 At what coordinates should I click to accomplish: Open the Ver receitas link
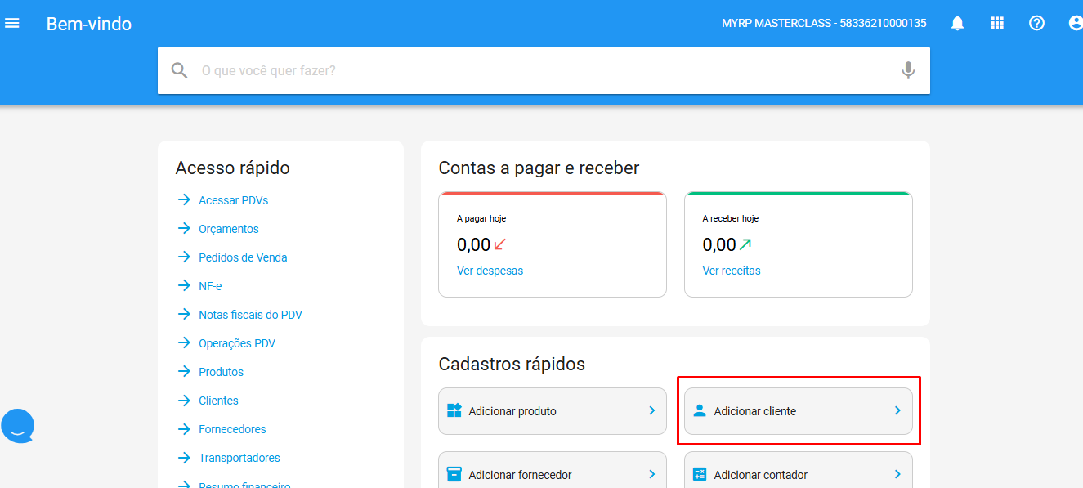tap(731, 271)
